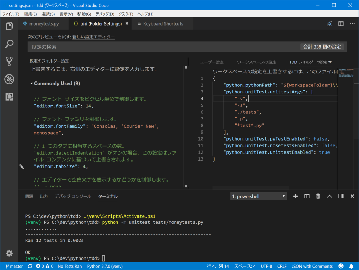Open the Debug view in activity bar
Viewport: 359px width, 270px height.
click(x=9, y=79)
